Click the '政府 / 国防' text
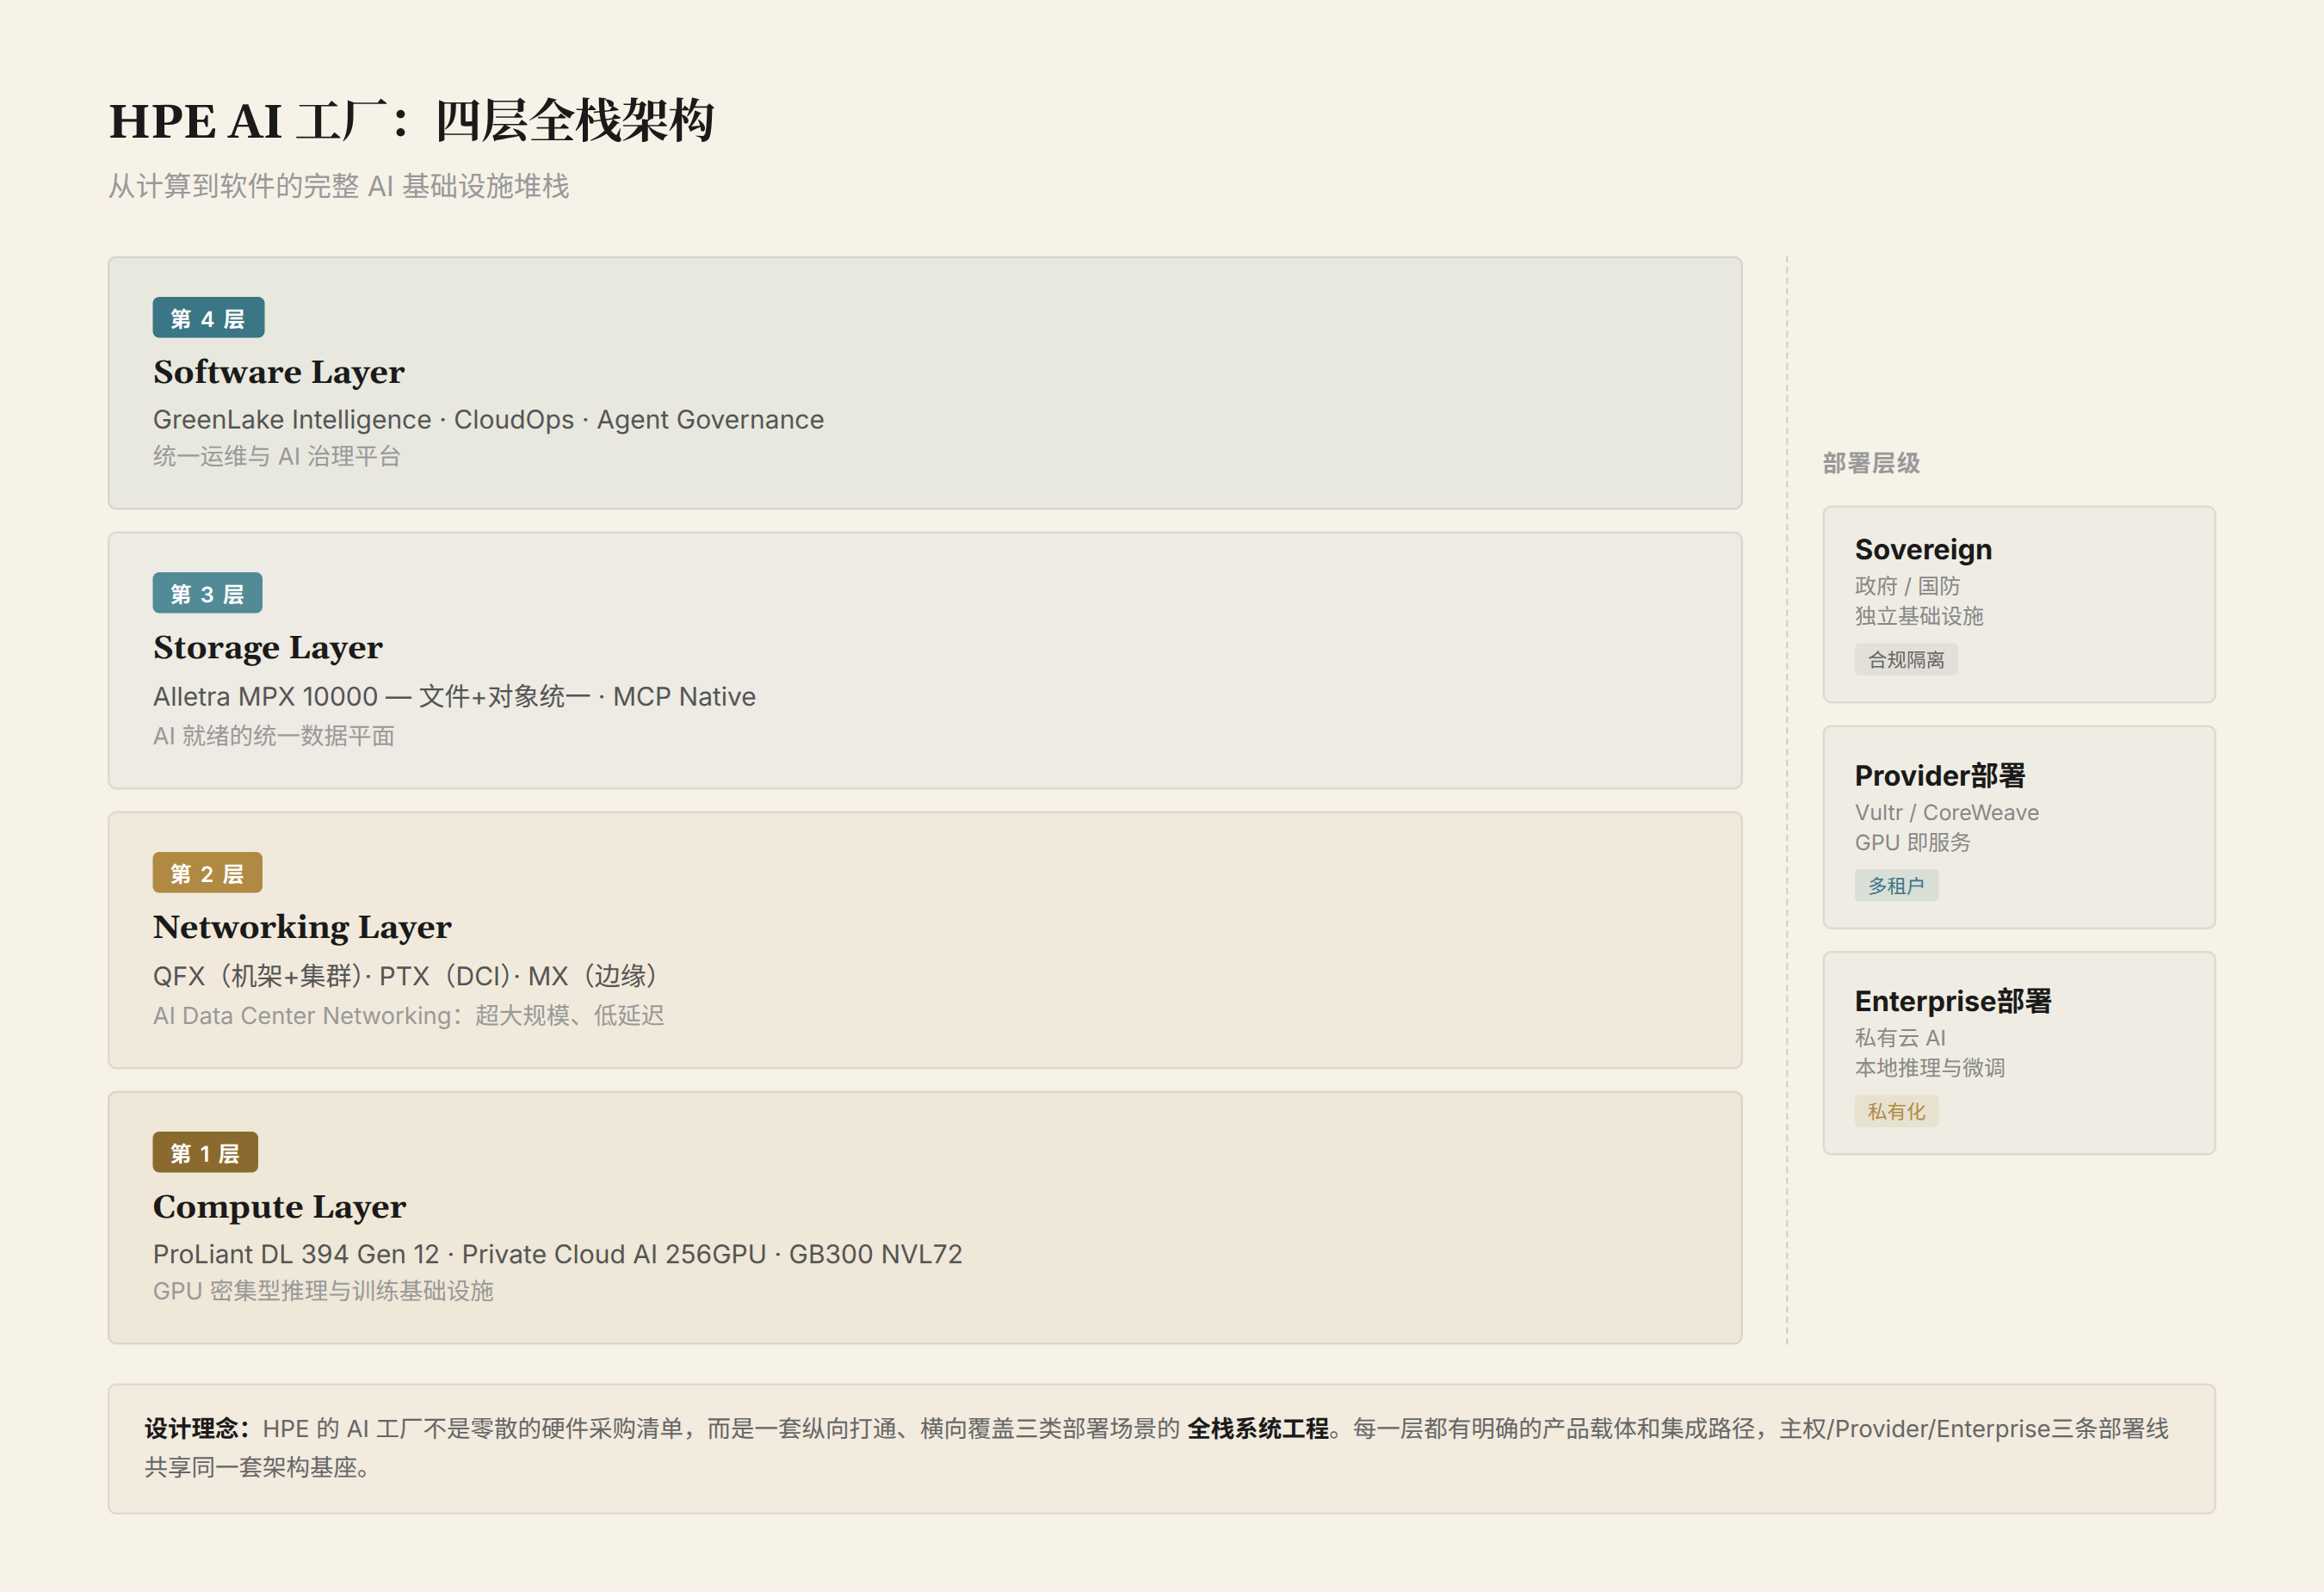This screenshot has width=2324, height=1592. [1907, 586]
